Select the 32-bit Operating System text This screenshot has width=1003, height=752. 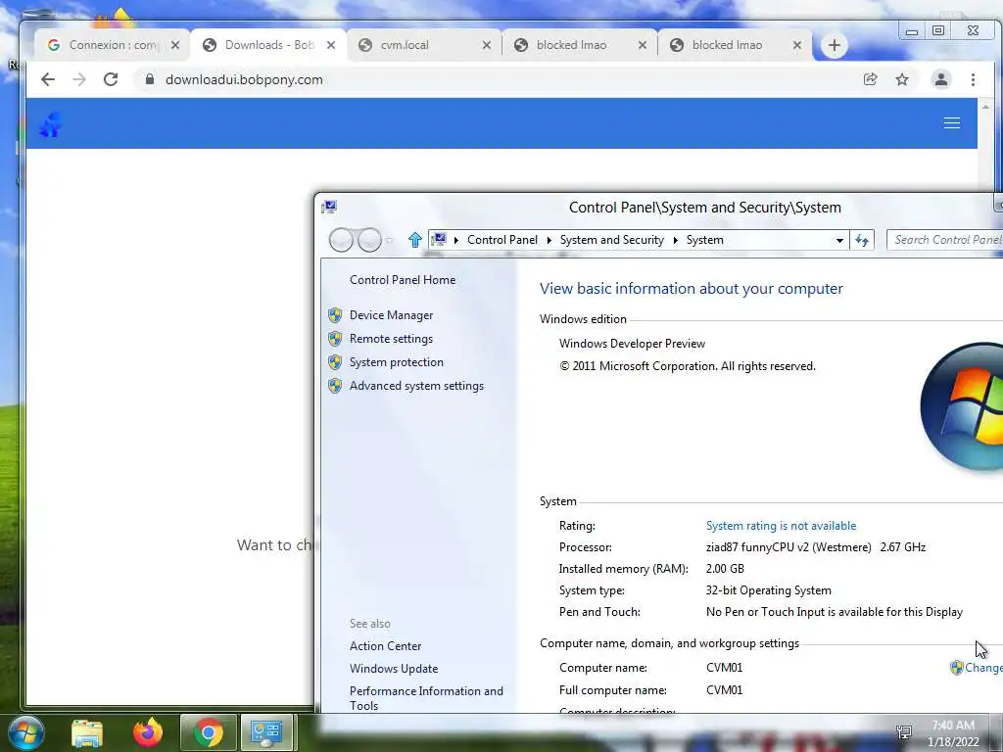(x=768, y=590)
